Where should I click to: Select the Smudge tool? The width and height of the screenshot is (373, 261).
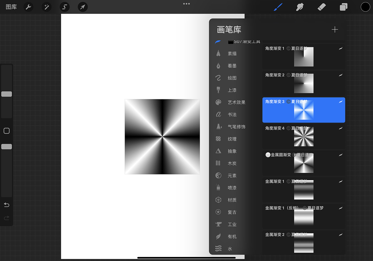[x=300, y=7]
